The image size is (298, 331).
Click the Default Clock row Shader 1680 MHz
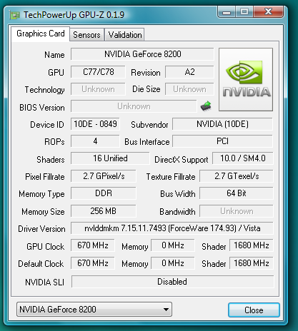pyautogui.click(x=252, y=263)
